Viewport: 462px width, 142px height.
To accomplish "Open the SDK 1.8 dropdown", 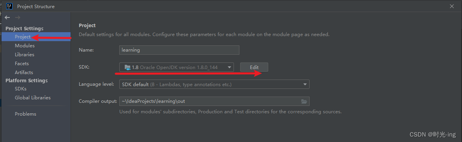I will click(177, 67).
